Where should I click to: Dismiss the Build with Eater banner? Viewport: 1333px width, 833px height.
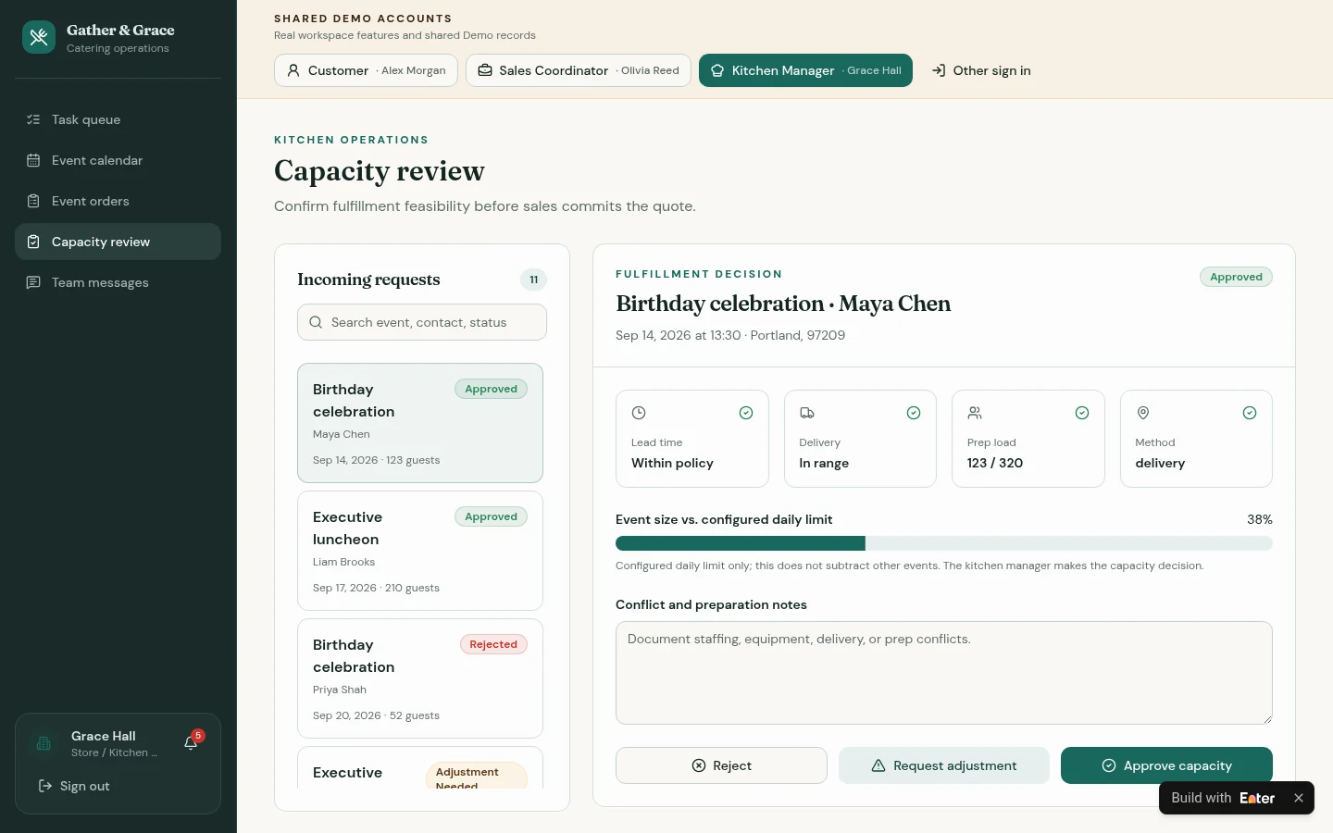(x=1299, y=798)
